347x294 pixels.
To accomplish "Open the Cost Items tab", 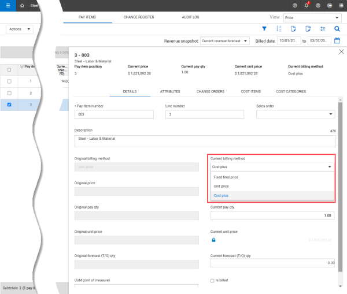I will [x=251, y=91].
